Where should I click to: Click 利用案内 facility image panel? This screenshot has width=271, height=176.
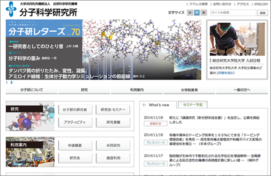[x=30, y=152]
